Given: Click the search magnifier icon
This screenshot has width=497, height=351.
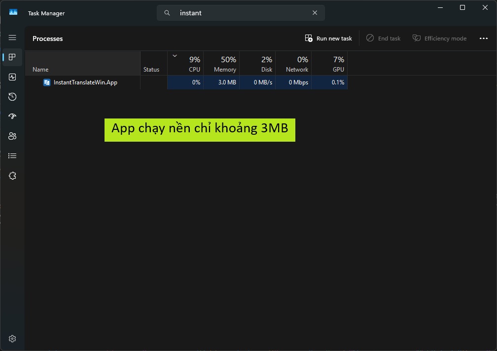Looking at the screenshot, I should pyautogui.click(x=167, y=13).
